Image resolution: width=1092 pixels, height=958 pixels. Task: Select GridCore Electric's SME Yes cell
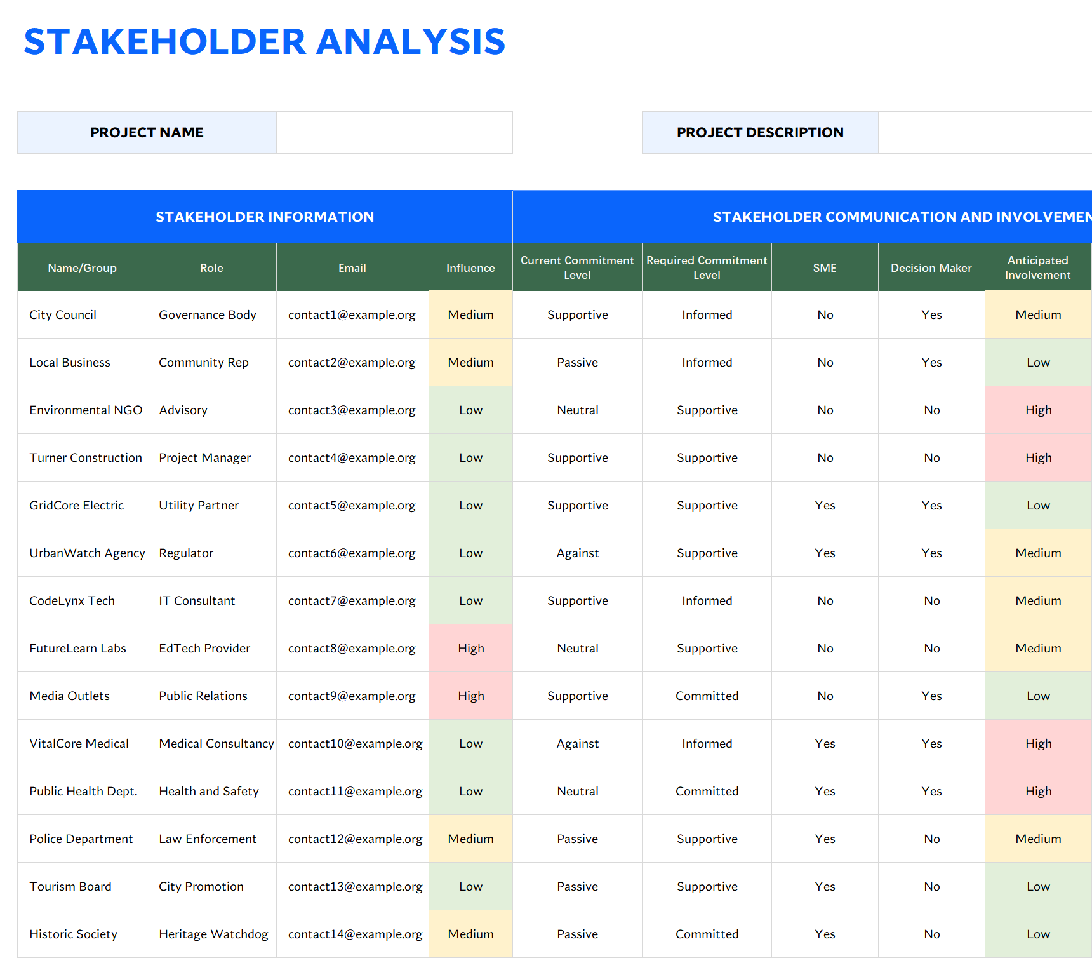(825, 505)
